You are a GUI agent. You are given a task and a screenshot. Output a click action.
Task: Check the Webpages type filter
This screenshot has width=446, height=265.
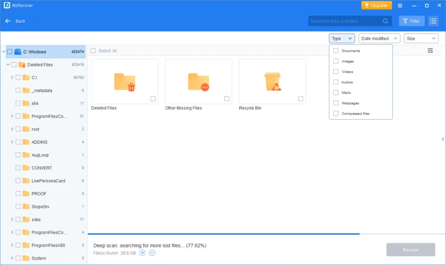pyautogui.click(x=336, y=103)
